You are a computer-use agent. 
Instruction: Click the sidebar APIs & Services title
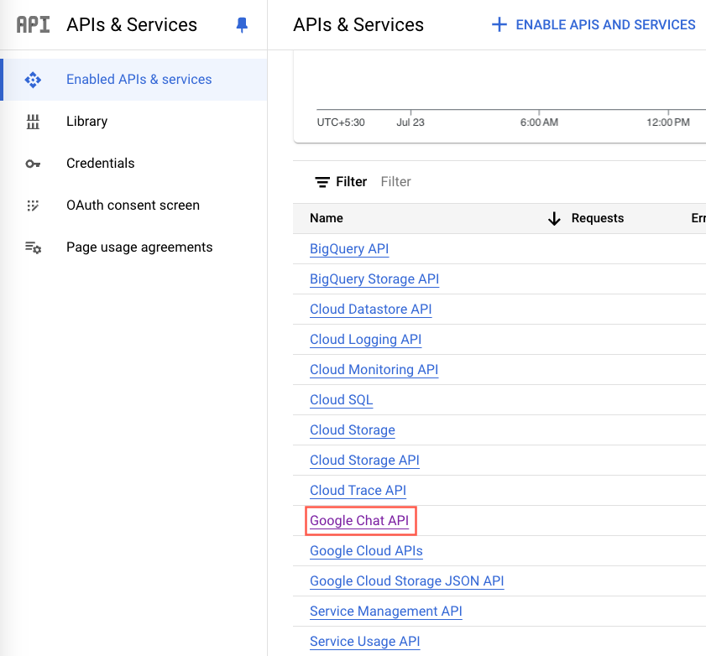(132, 24)
